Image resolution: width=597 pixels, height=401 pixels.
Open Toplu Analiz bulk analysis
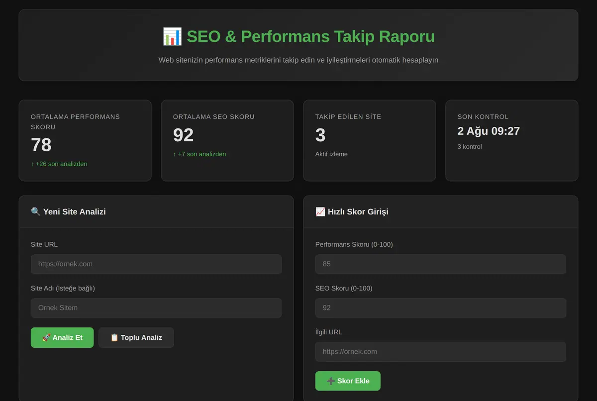pyautogui.click(x=136, y=337)
